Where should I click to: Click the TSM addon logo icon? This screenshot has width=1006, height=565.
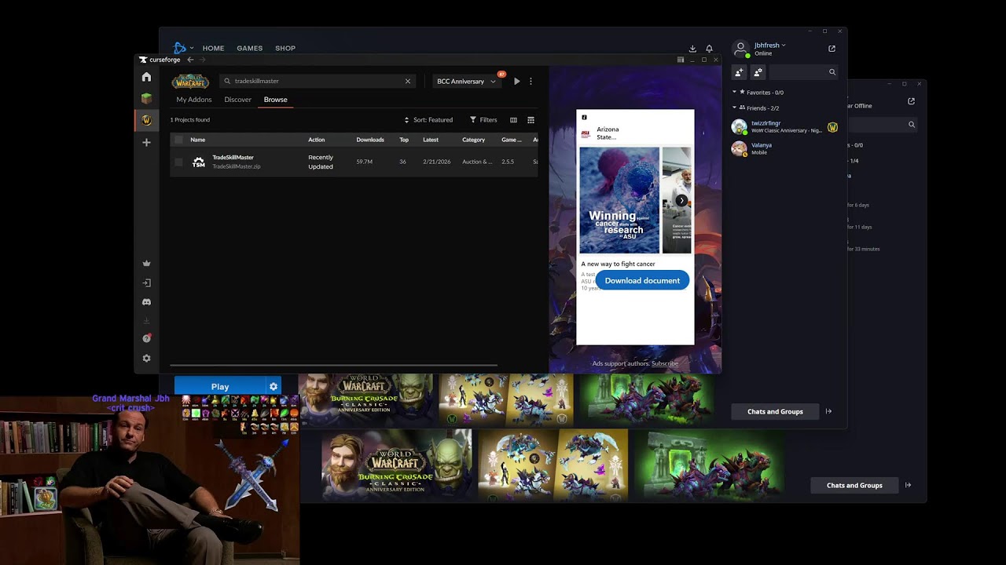click(199, 162)
